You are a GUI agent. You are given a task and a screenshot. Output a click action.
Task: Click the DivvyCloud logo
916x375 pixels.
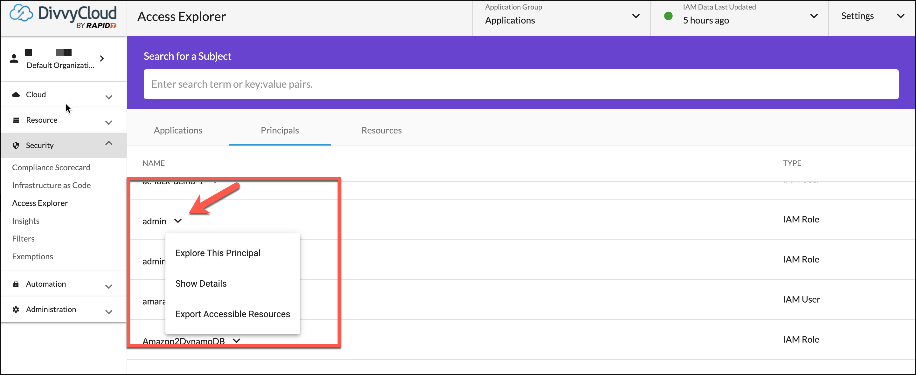click(x=63, y=16)
